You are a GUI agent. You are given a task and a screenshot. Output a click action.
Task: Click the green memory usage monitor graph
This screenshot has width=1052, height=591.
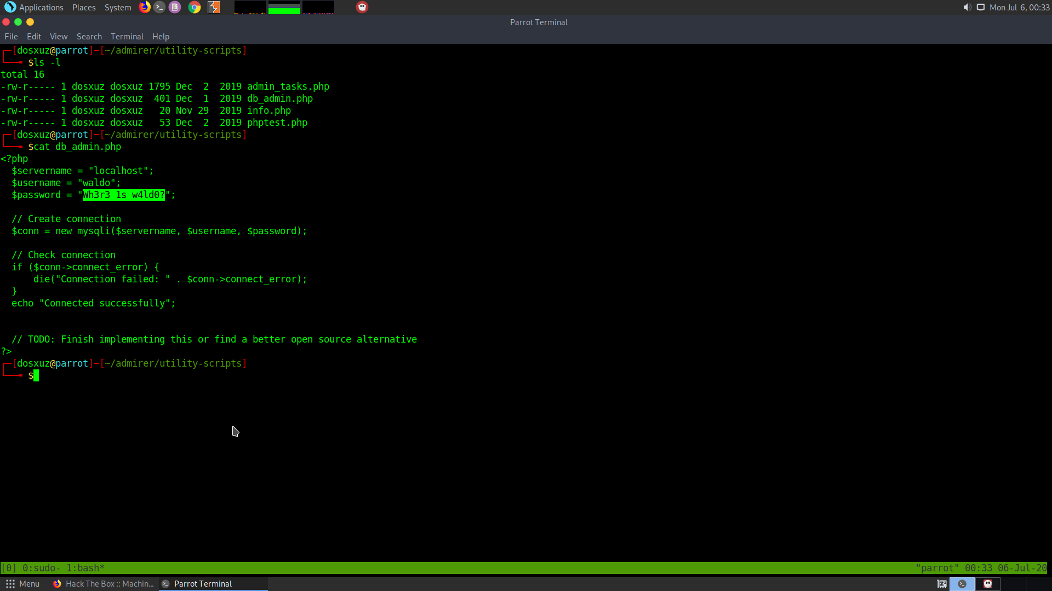click(x=284, y=7)
